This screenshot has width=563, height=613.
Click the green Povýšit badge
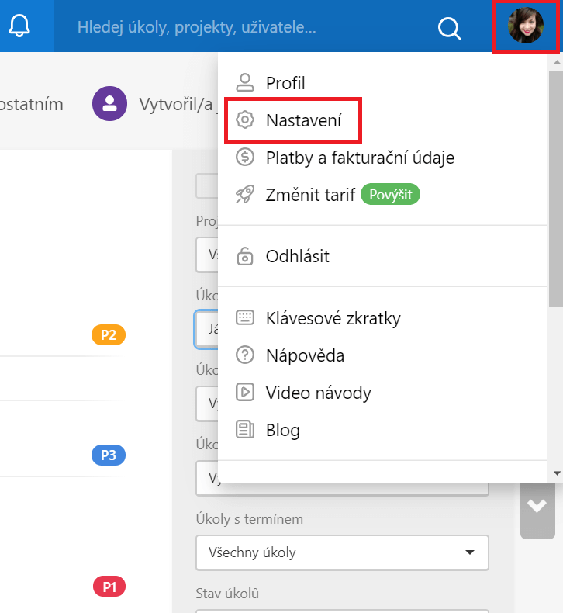391,194
